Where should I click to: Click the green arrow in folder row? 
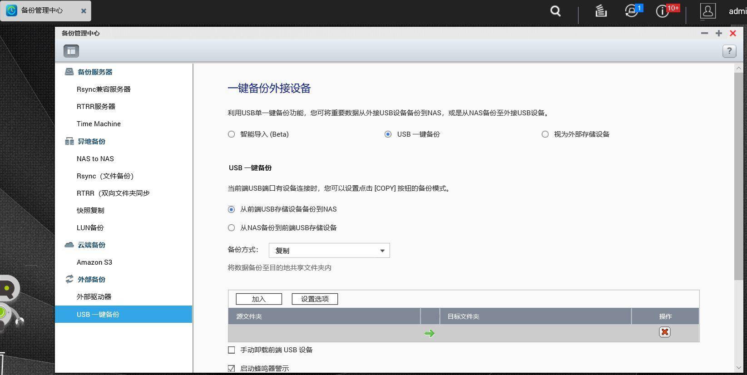click(430, 333)
